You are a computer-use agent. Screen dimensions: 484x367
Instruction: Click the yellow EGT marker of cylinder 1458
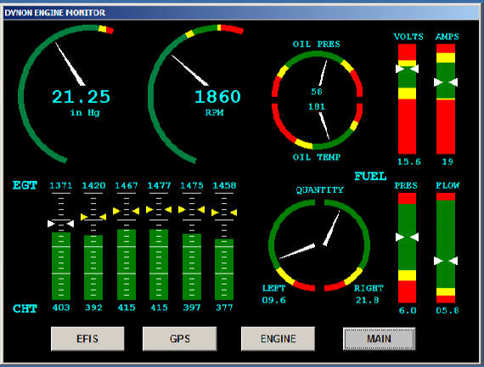224,212
